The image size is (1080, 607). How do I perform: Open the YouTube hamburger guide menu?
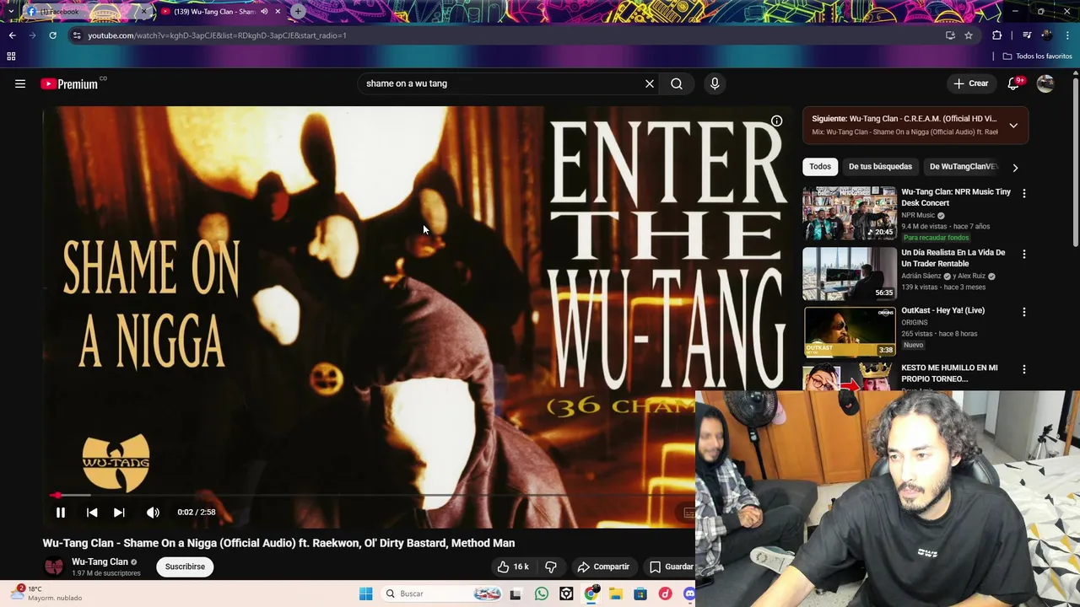20,83
